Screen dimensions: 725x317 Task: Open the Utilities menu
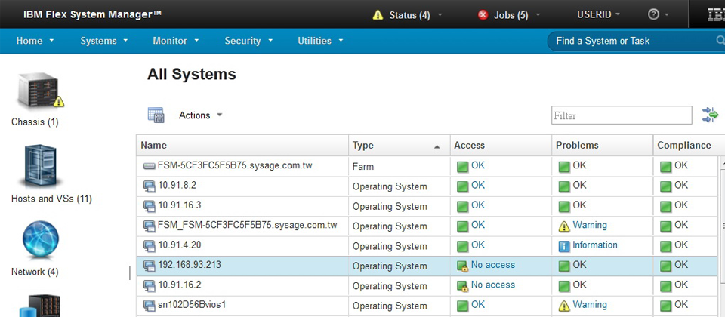pyautogui.click(x=320, y=41)
